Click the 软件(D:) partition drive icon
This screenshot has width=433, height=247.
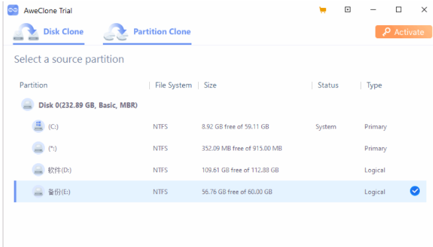pos(38,170)
